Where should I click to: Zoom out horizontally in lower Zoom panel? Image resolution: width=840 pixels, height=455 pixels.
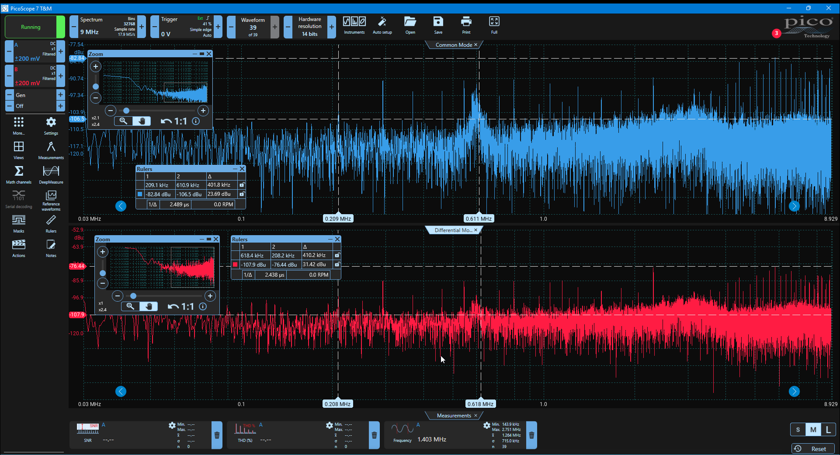pos(117,296)
